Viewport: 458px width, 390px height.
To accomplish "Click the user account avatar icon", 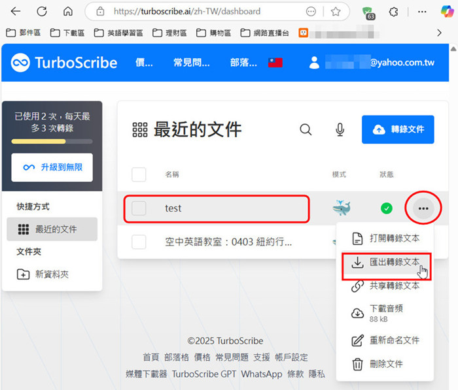I will [x=315, y=63].
